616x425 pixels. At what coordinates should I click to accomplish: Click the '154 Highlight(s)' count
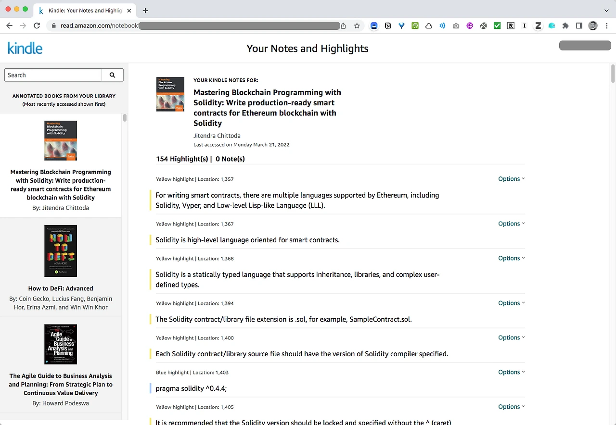(x=182, y=159)
